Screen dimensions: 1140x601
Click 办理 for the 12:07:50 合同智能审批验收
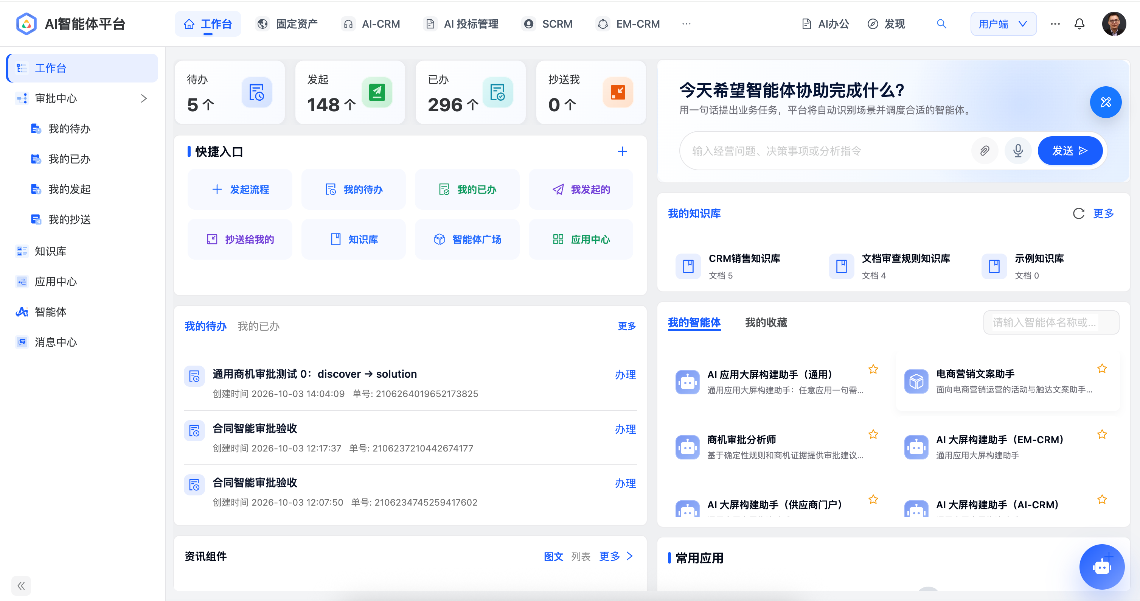point(625,484)
